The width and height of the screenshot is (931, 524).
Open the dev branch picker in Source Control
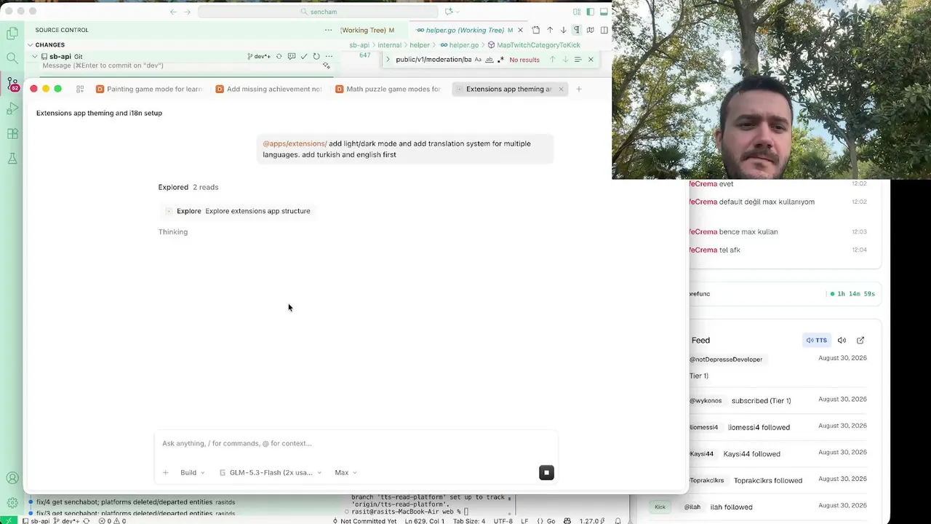(x=258, y=56)
